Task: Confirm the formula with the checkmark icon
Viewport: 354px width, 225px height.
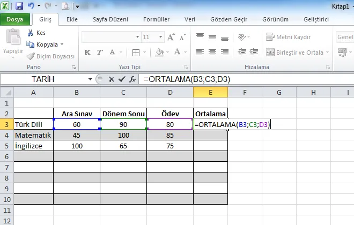Action: point(121,79)
